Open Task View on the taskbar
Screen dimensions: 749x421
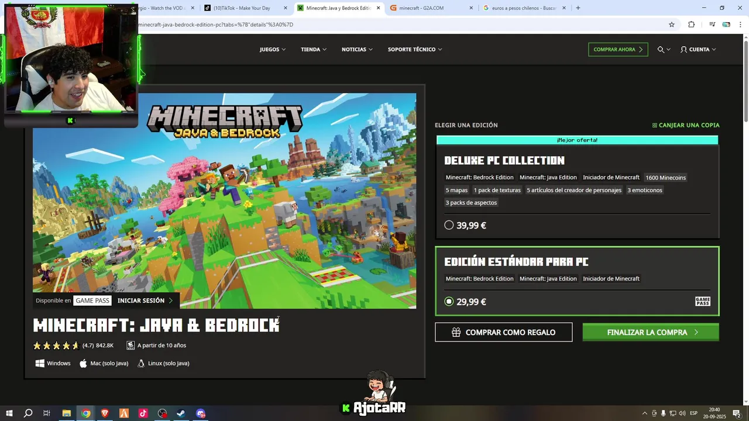coord(47,413)
